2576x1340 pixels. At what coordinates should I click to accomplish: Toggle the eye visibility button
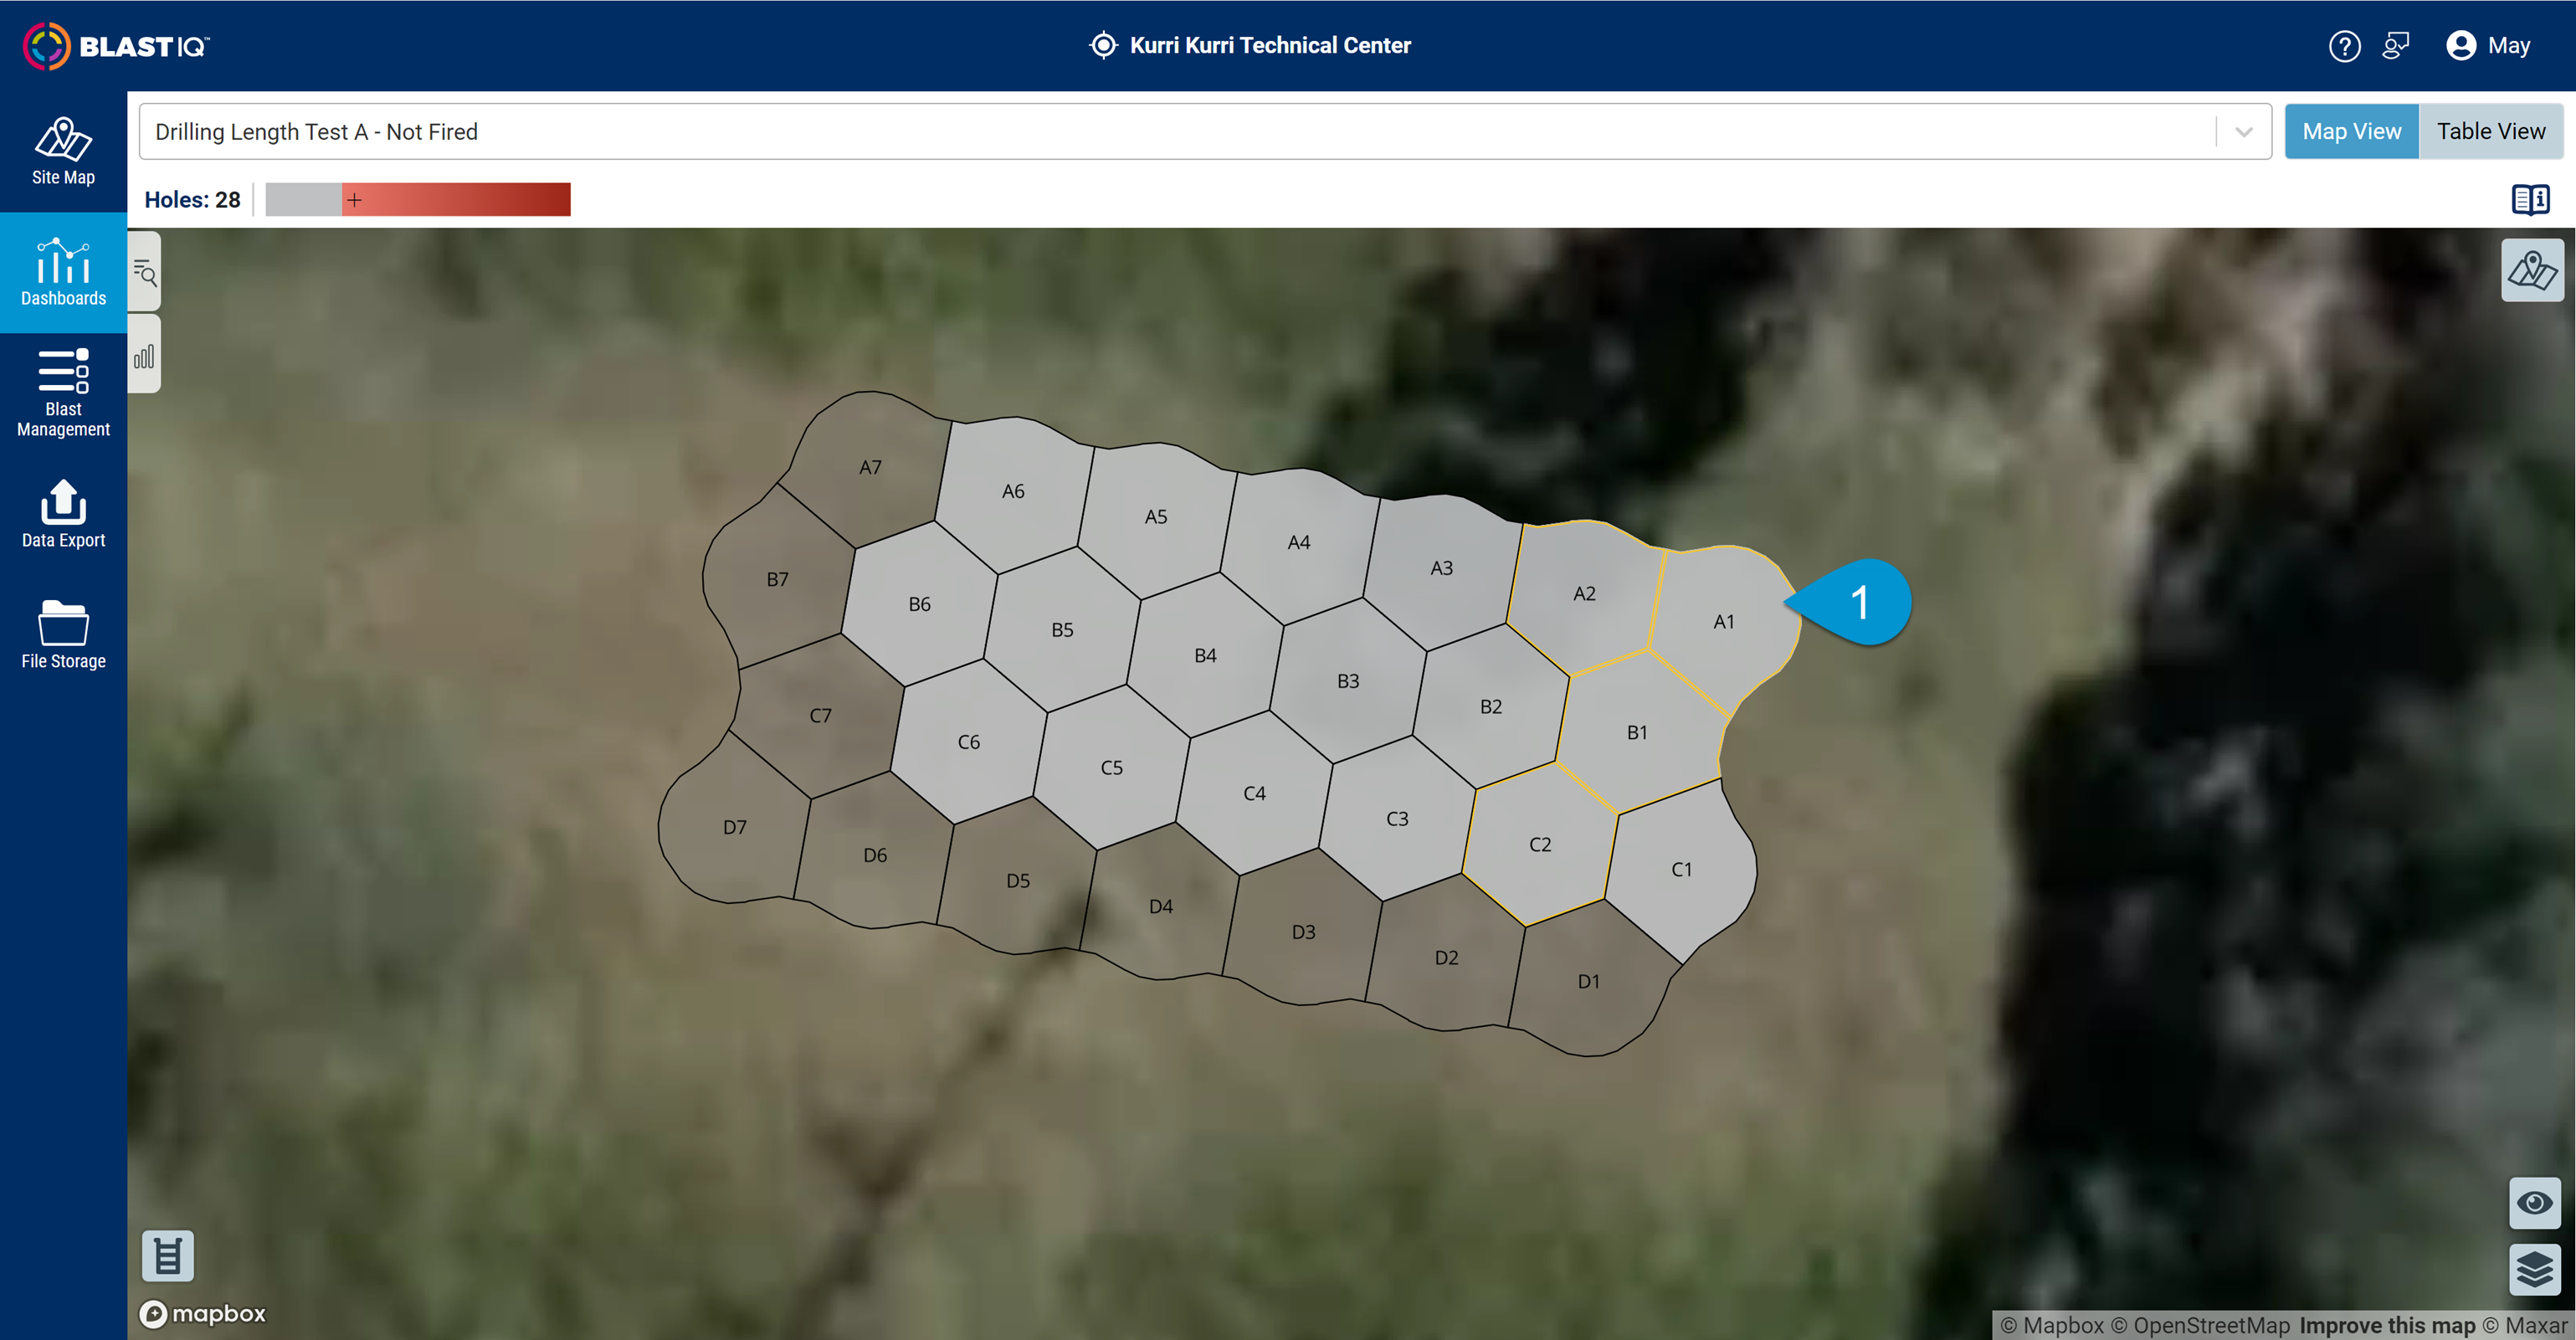(2534, 1203)
